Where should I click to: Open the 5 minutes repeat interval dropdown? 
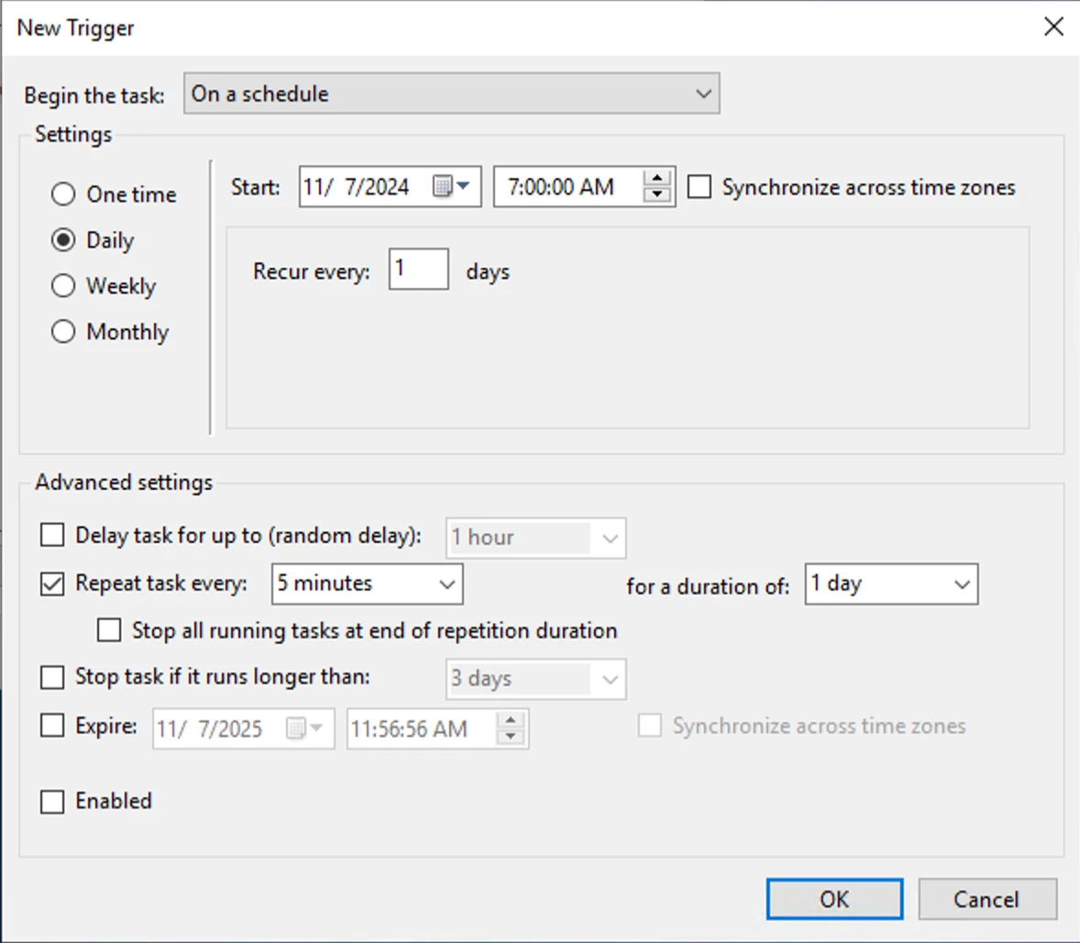367,583
